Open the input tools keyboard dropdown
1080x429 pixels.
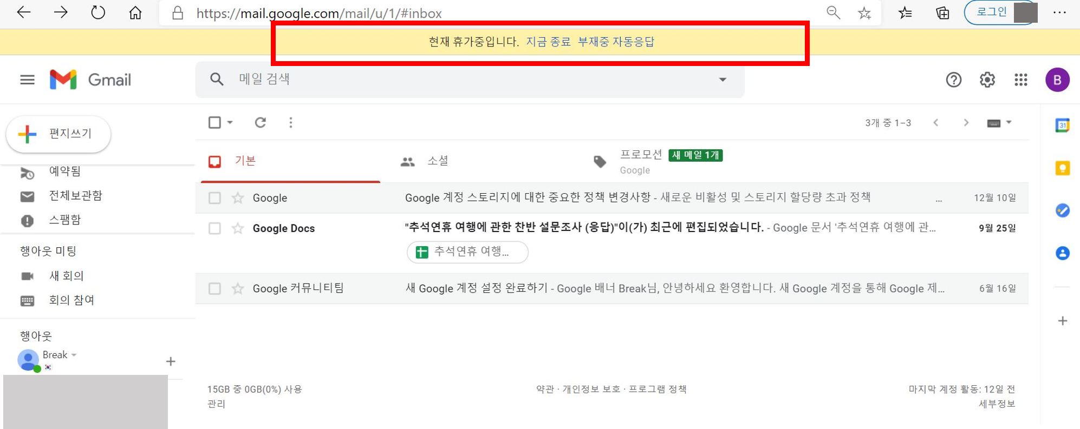pyautogui.click(x=999, y=123)
